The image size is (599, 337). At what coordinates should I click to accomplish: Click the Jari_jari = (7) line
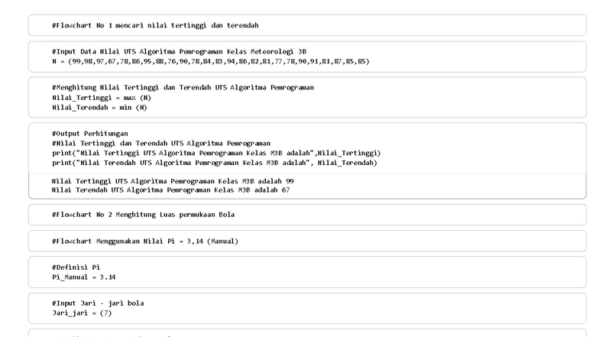[x=82, y=313]
